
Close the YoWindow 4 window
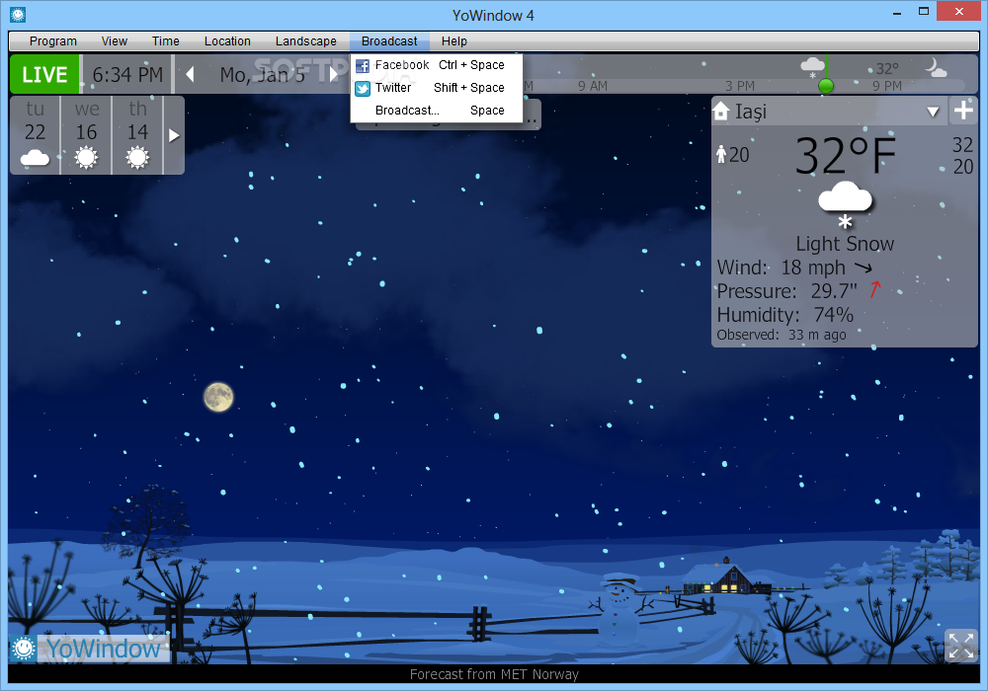point(959,11)
